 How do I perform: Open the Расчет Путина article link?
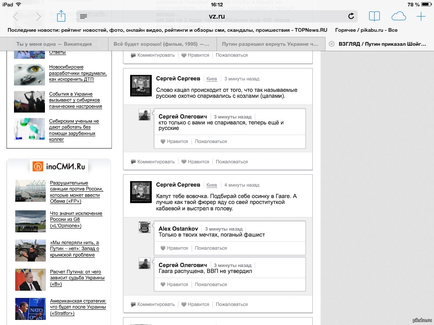click(x=77, y=278)
